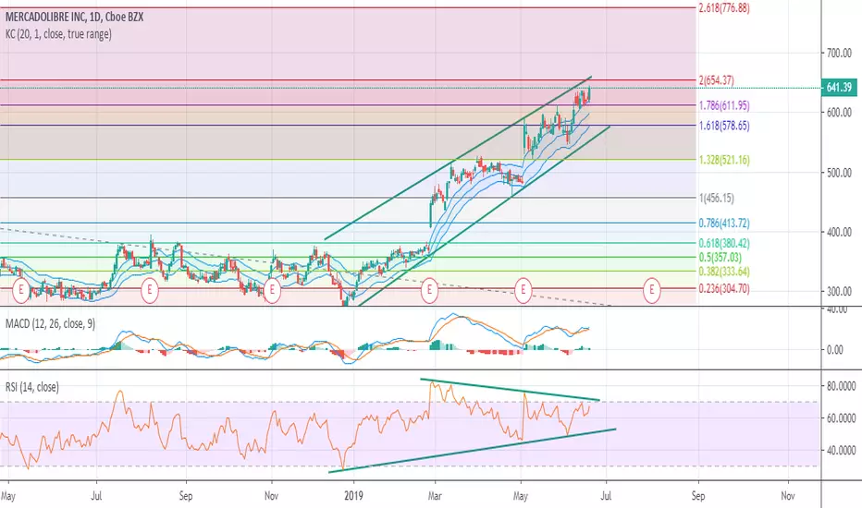Click the May 2019 label next to Jul
The height and width of the screenshot is (508, 862).
coord(521,496)
